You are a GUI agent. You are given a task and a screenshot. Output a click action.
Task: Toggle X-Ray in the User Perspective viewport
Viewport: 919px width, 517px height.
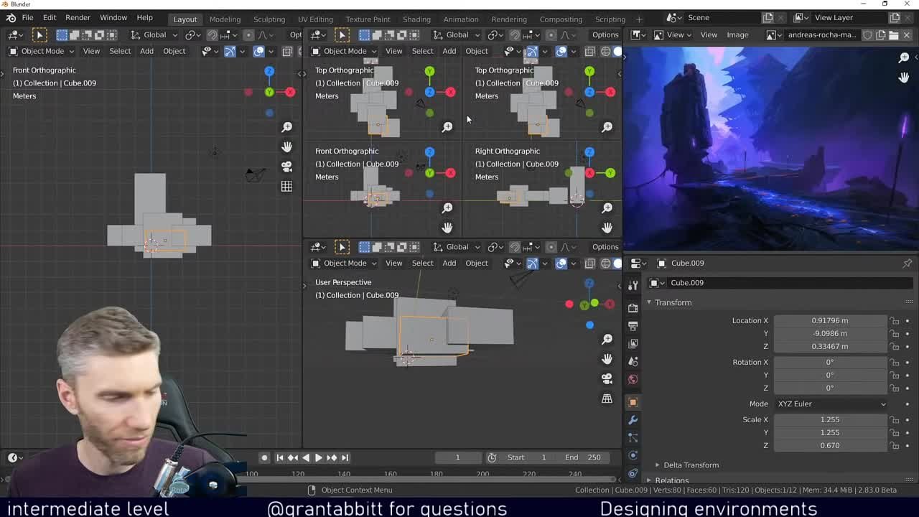588,264
